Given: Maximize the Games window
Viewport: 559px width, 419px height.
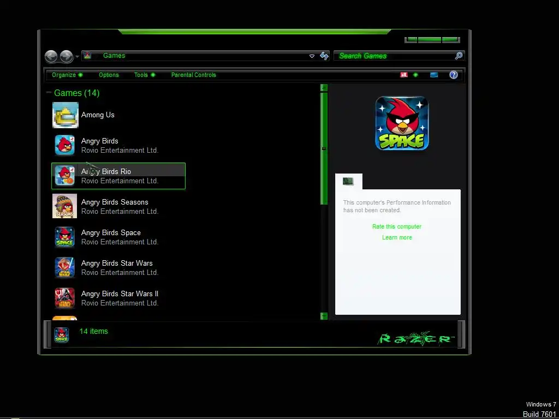Looking at the screenshot, I should [430, 39].
